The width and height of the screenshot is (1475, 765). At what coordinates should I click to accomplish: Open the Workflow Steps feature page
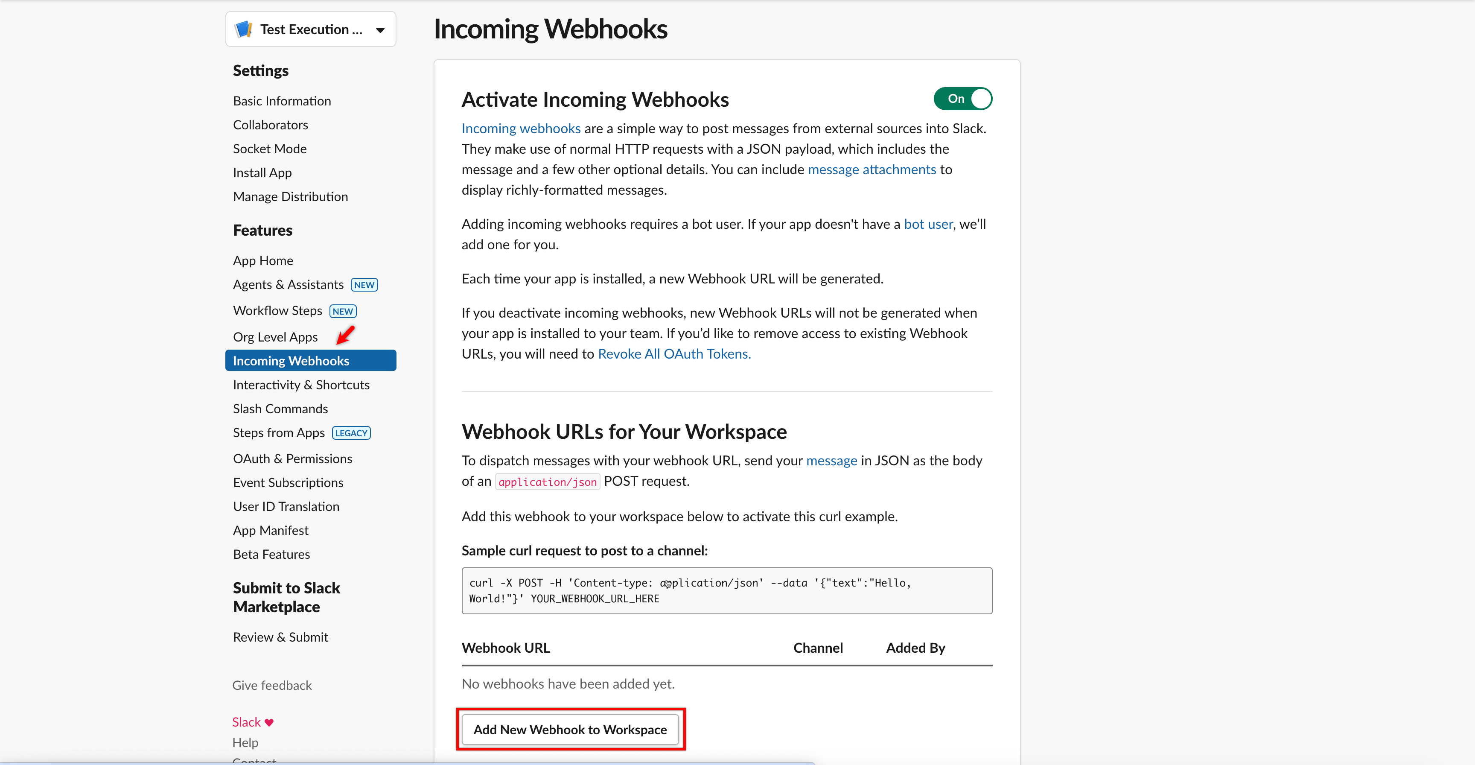tap(278, 310)
